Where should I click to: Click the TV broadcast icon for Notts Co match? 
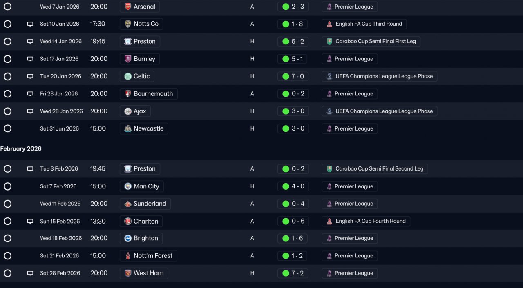coord(30,24)
